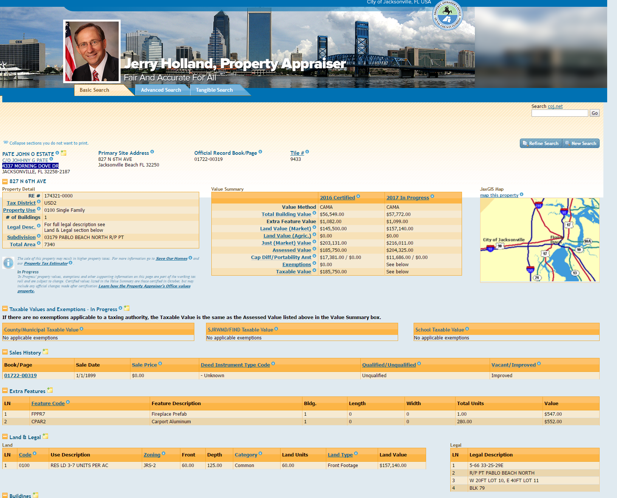Screen dimensions: 617x498
Task: Open the Save Our Homes link
Action: coord(172,259)
